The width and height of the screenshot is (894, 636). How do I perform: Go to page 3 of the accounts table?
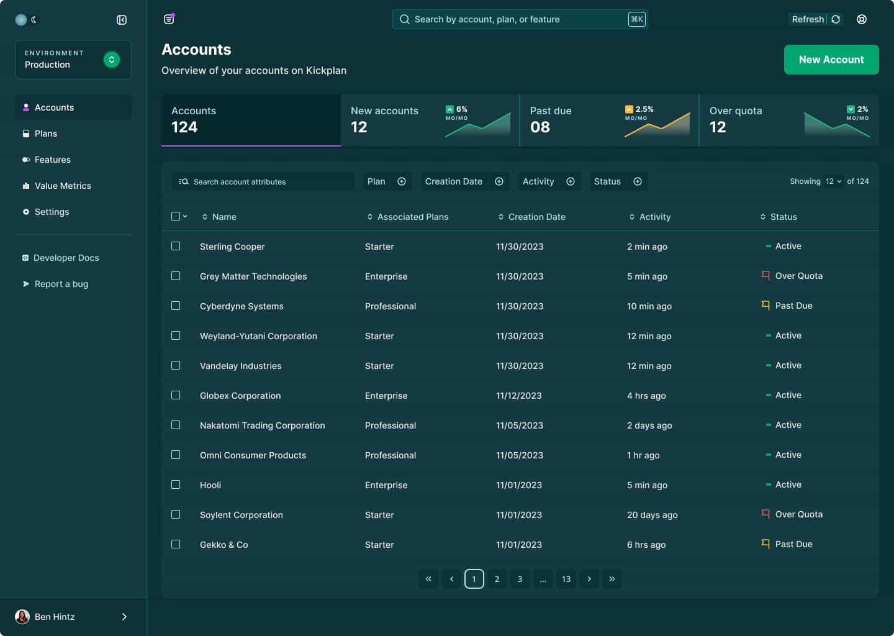coord(520,578)
